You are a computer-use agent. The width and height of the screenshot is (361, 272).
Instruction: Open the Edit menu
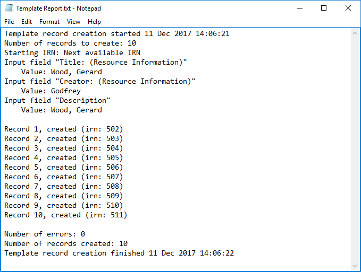pos(27,22)
